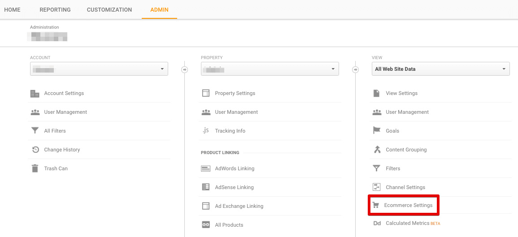Open Filters under View column
The image size is (518, 237).
click(x=393, y=168)
